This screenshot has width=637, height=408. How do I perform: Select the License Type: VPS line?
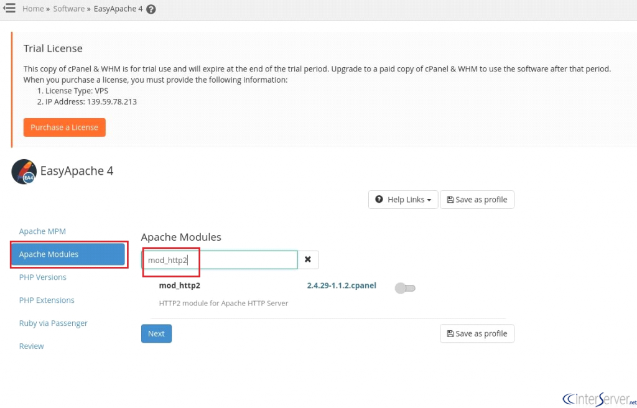73,91
